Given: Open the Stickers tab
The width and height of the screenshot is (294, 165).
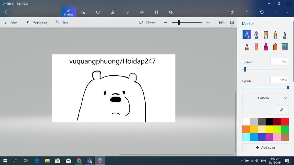Looking at the screenshot, I should pos(113,12).
